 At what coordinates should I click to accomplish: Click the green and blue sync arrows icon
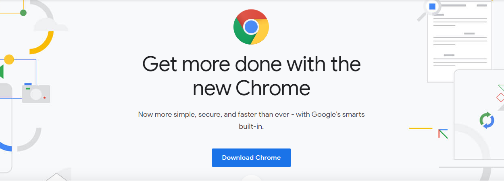click(487, 120)
